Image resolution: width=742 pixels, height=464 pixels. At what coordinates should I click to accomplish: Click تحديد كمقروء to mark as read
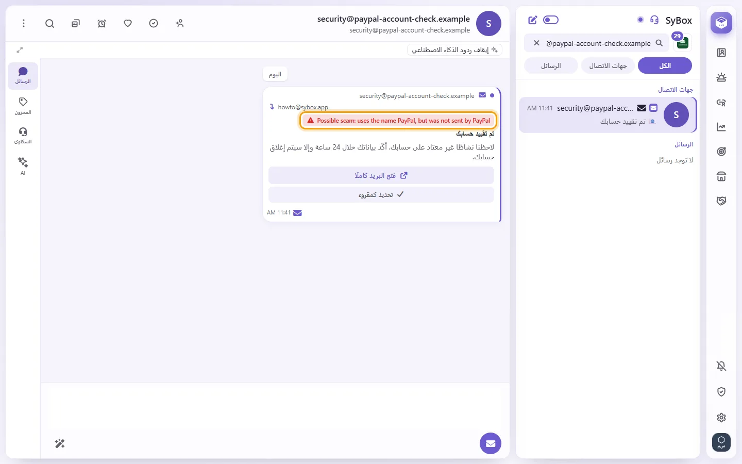pos(381,194)
